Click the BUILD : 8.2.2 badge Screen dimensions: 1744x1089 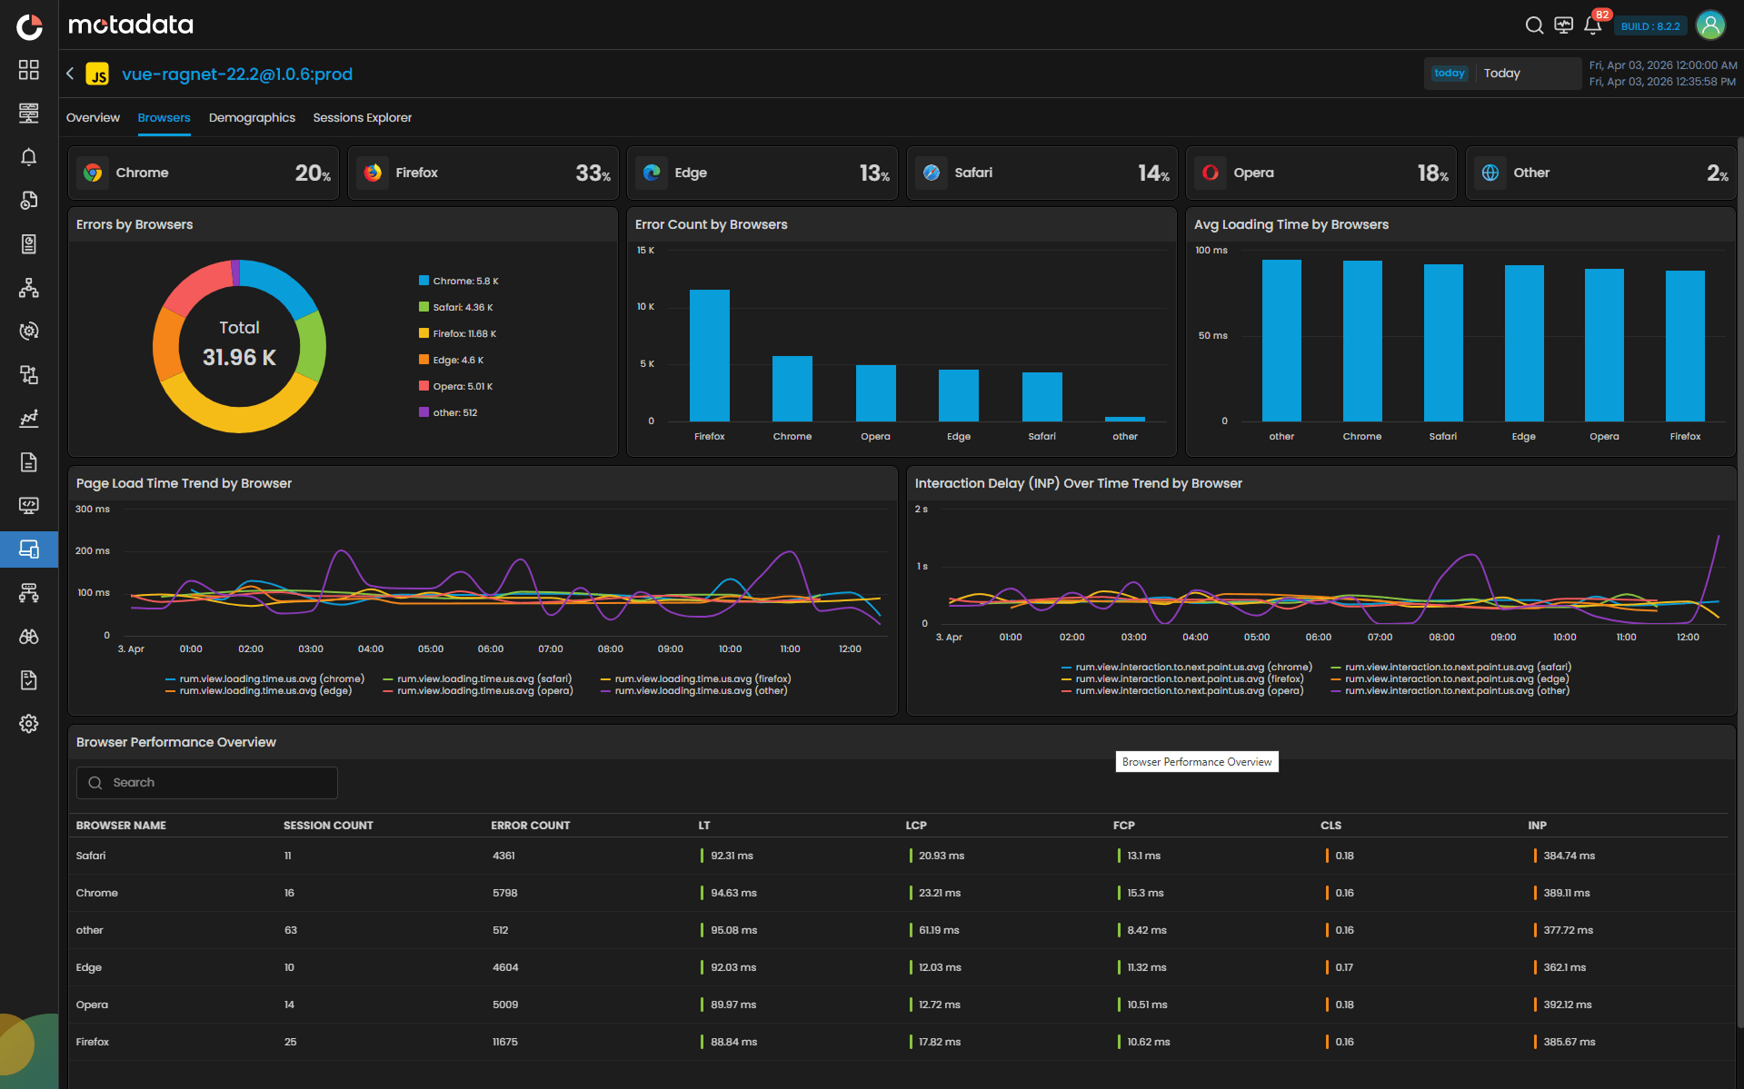click(1649, 25)
